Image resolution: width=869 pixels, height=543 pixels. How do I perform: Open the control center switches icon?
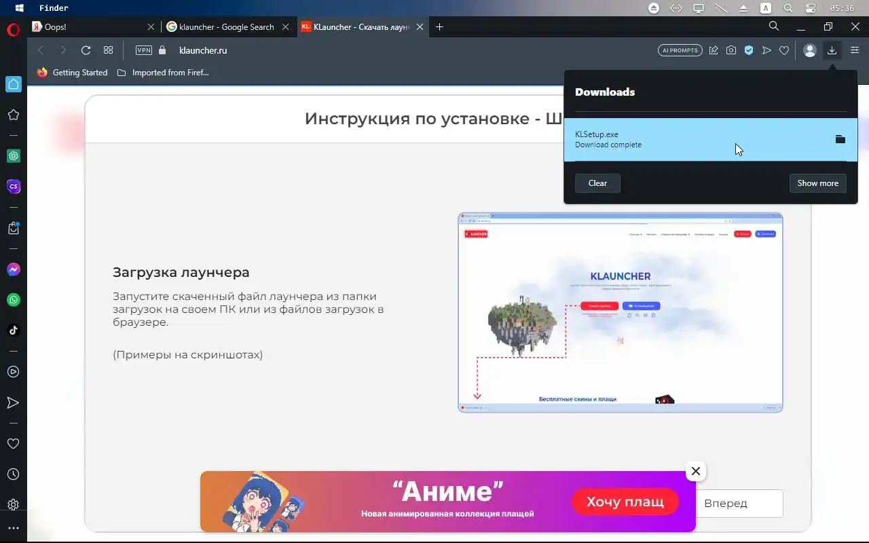point(811,8)
